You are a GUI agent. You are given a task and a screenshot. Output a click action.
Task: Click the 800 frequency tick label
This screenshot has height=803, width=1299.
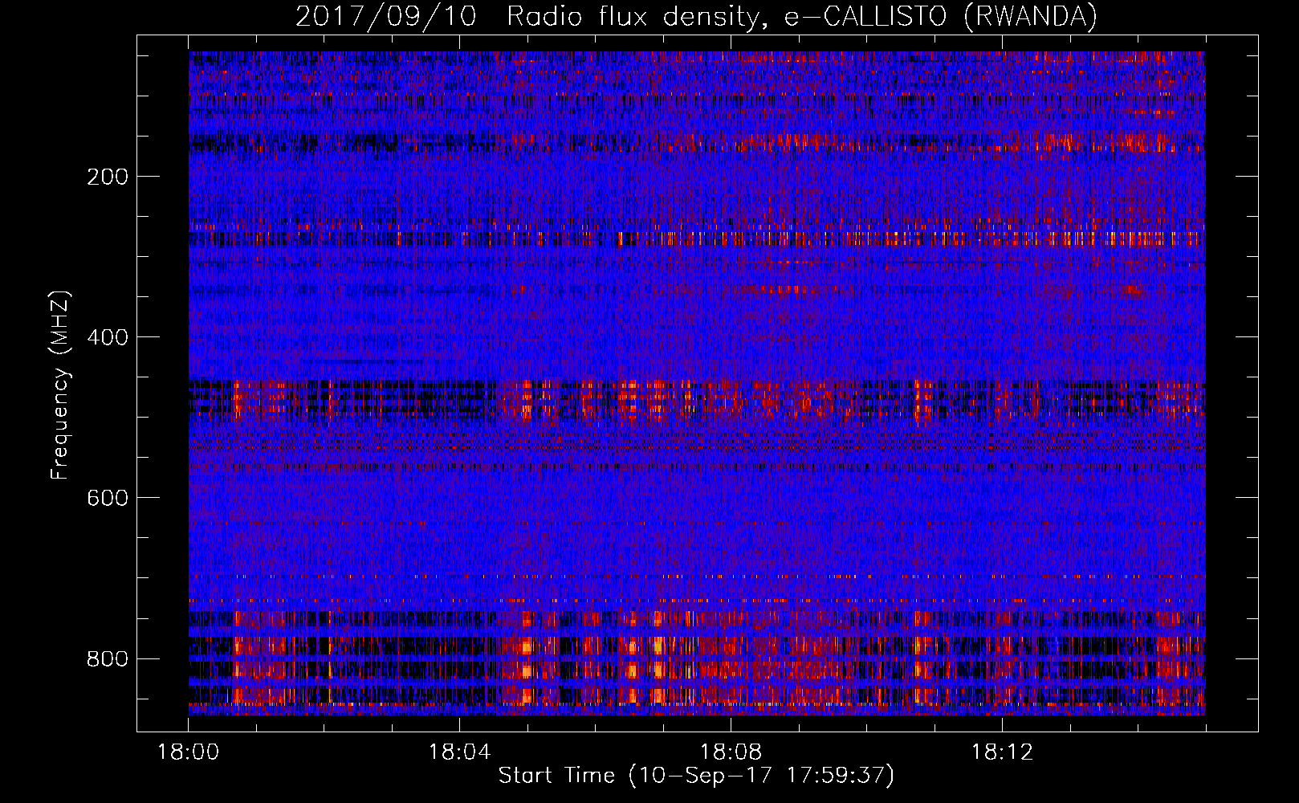pos(108,659)
